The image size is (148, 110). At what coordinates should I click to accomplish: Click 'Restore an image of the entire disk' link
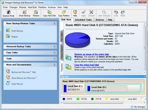coord(91,54)
